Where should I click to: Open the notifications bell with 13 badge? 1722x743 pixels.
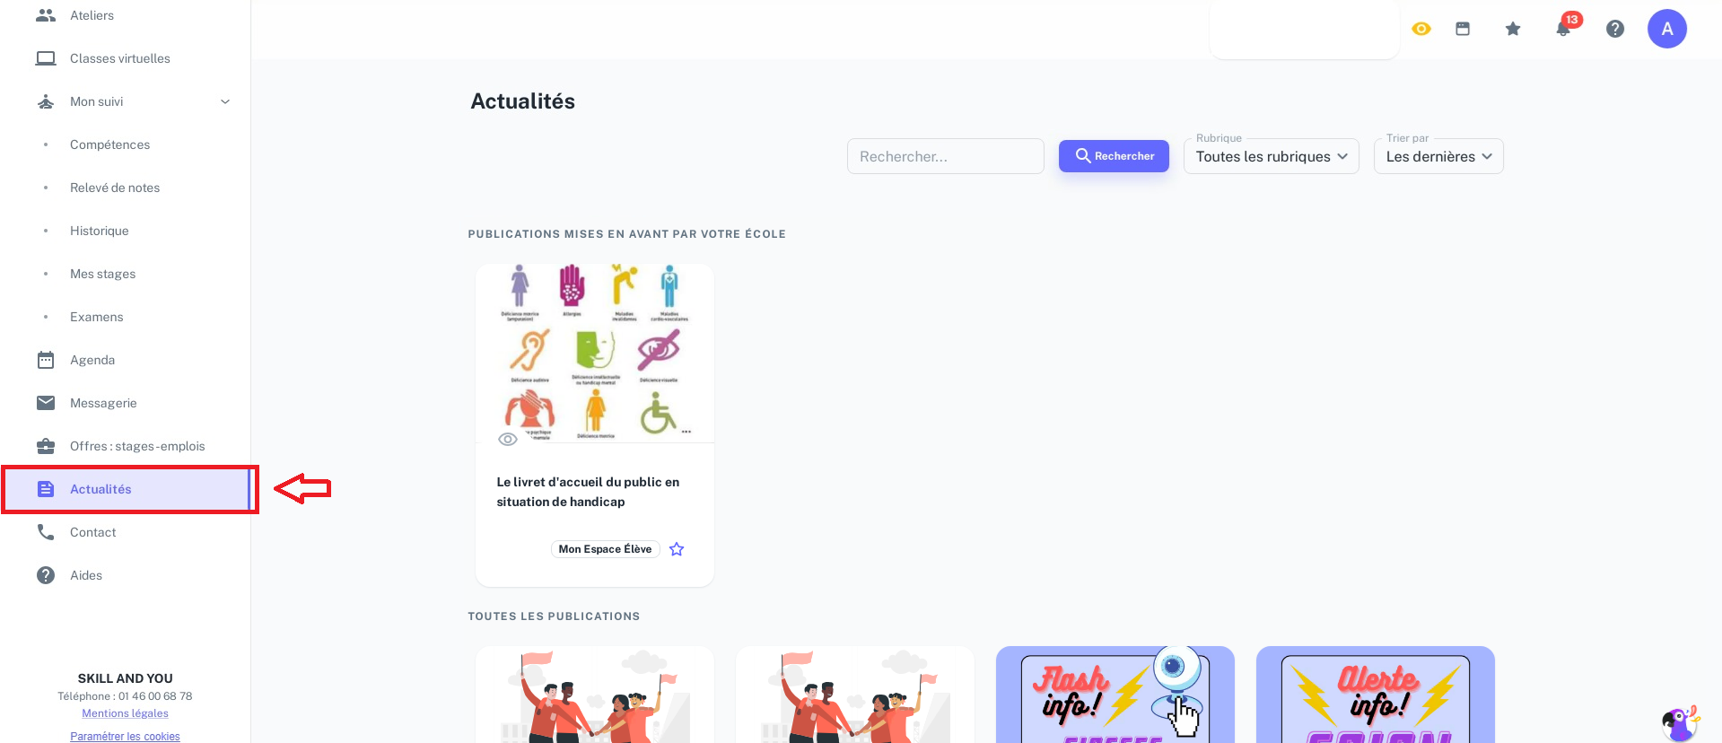coord(1564,28)
